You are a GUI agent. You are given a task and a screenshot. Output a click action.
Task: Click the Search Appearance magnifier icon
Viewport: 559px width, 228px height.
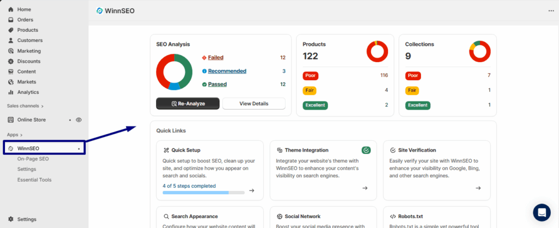coord(166,216)
